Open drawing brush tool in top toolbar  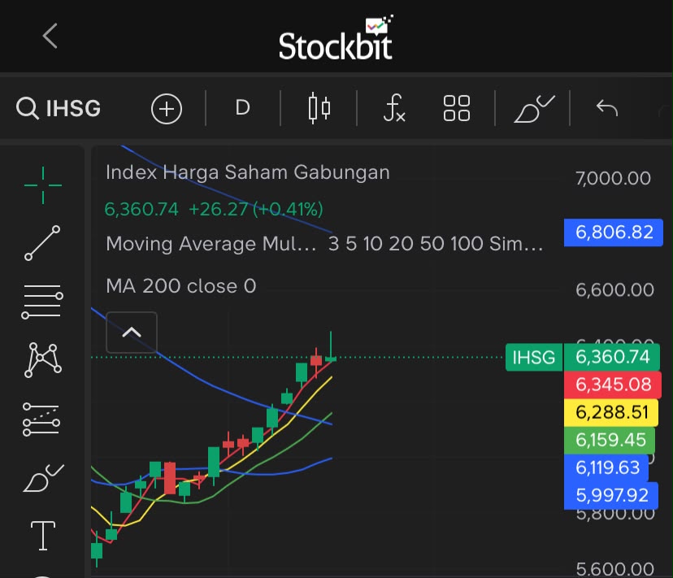pyautogui.click(x=534, y=109)
